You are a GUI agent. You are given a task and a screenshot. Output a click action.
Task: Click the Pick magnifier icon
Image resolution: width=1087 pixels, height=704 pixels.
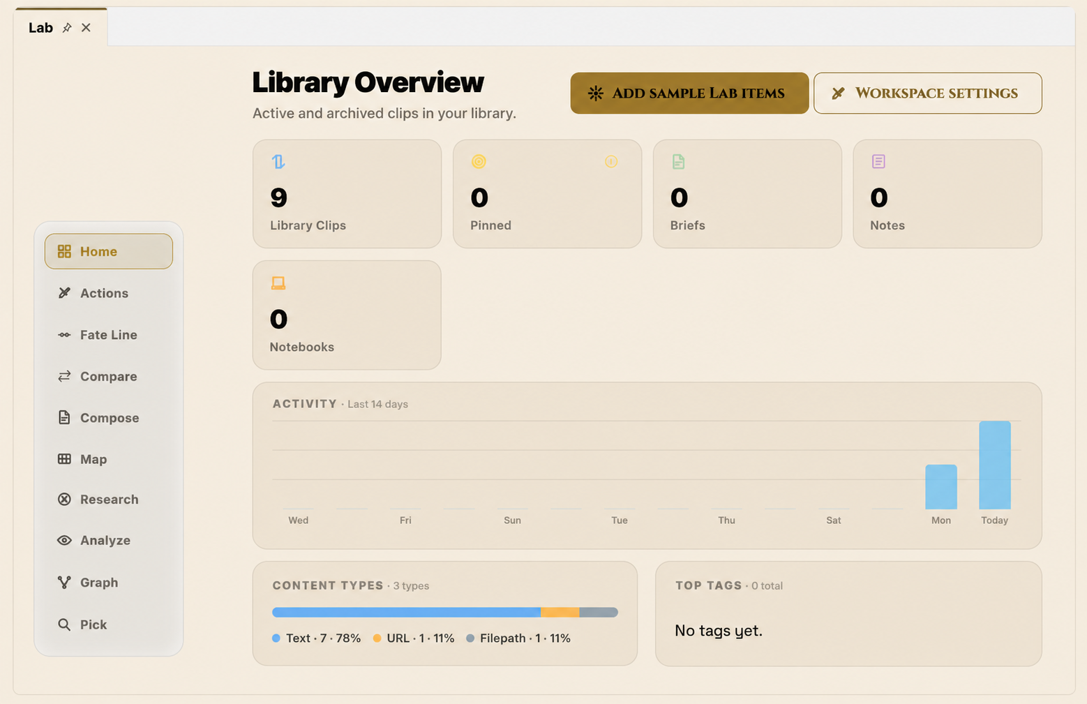tap(64, 624)
